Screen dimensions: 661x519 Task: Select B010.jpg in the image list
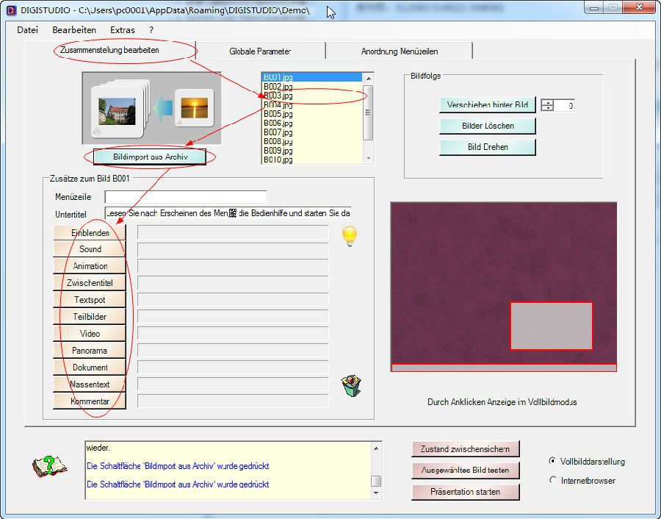coord(312,160)
